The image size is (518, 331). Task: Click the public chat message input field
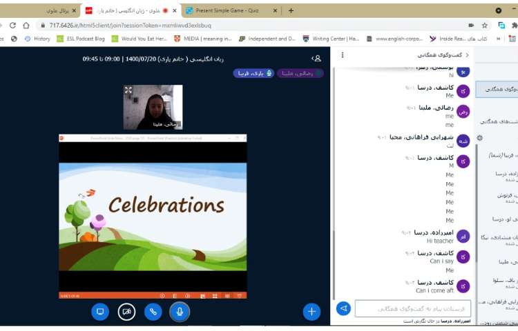coord(413,308)
